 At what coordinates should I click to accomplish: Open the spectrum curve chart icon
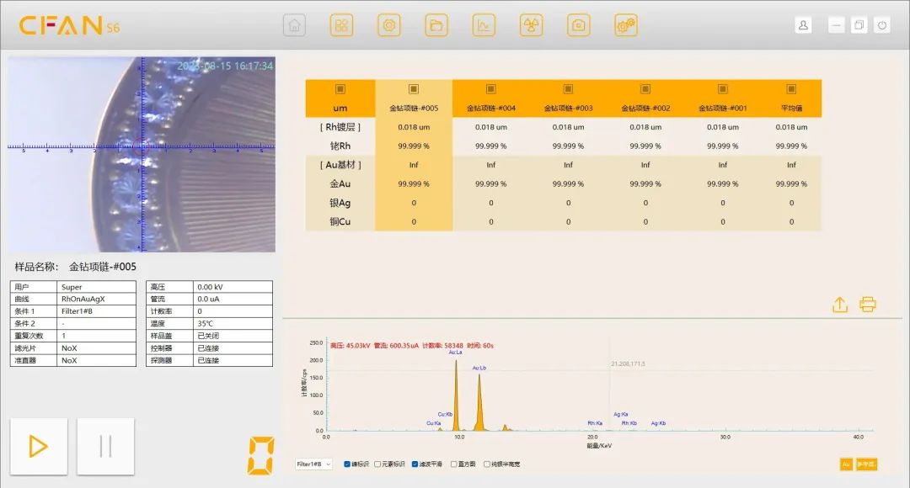pos(484,25)
